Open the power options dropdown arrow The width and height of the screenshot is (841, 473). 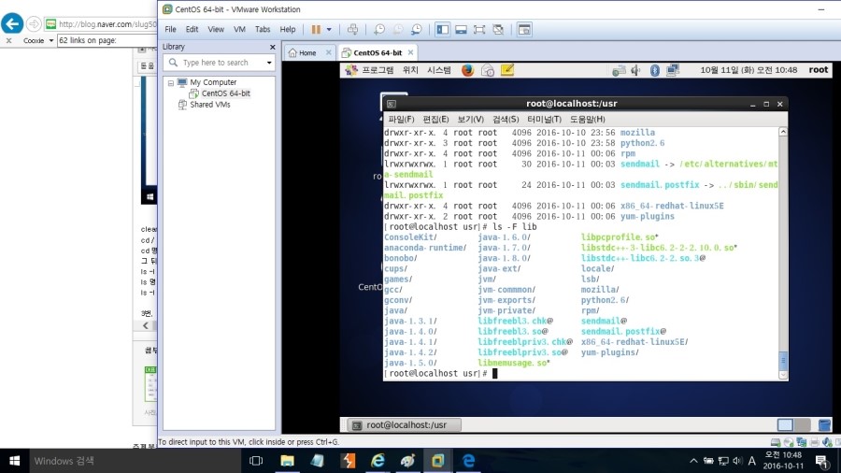pyautogui.click(x=329, y=30)
